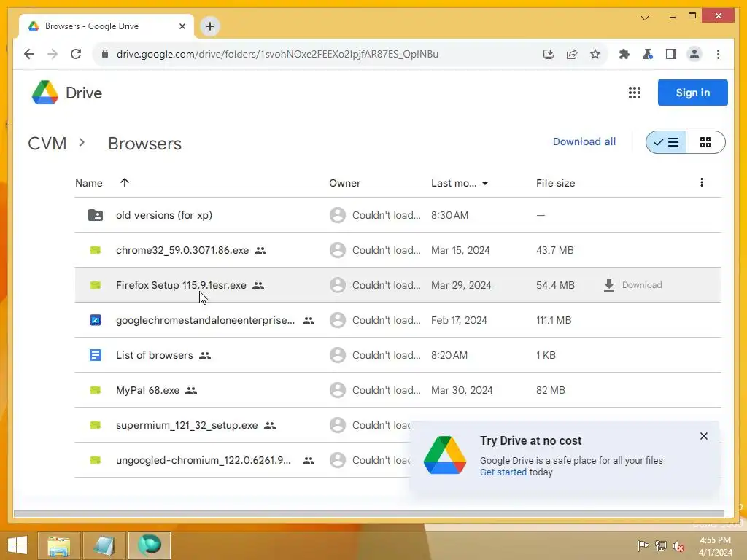The width and height of the screenshot is (747, 560).
Task: Open the List of browsers document
Action: click(155, 355)
